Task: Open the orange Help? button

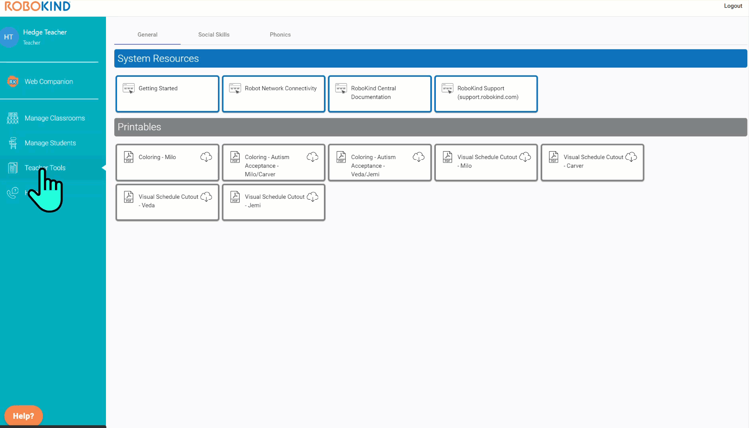Action: 24,416
